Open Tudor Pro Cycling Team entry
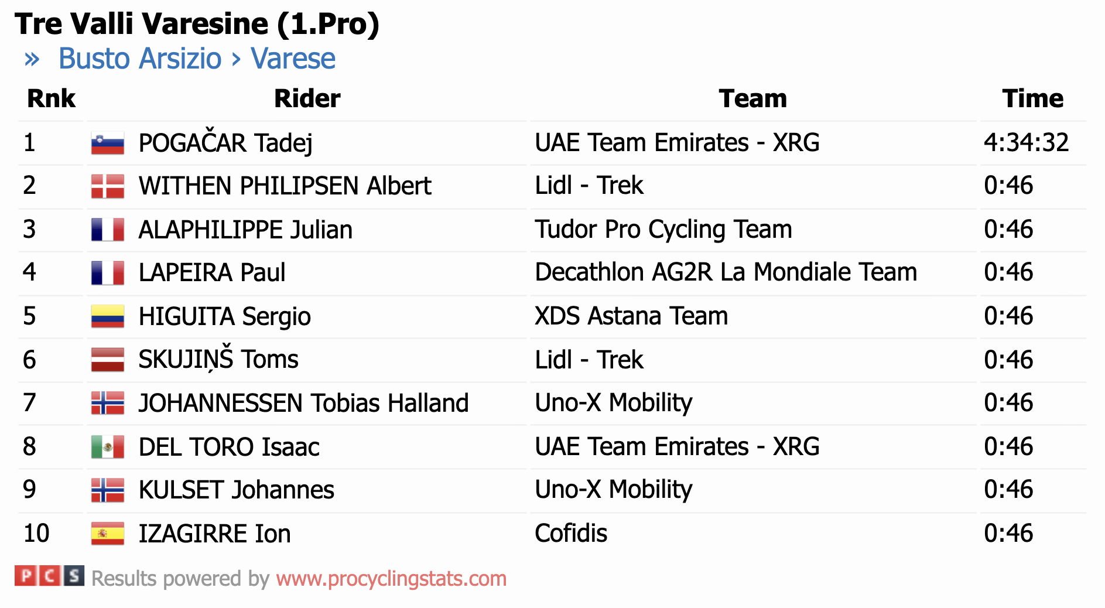 pos(663,230)
